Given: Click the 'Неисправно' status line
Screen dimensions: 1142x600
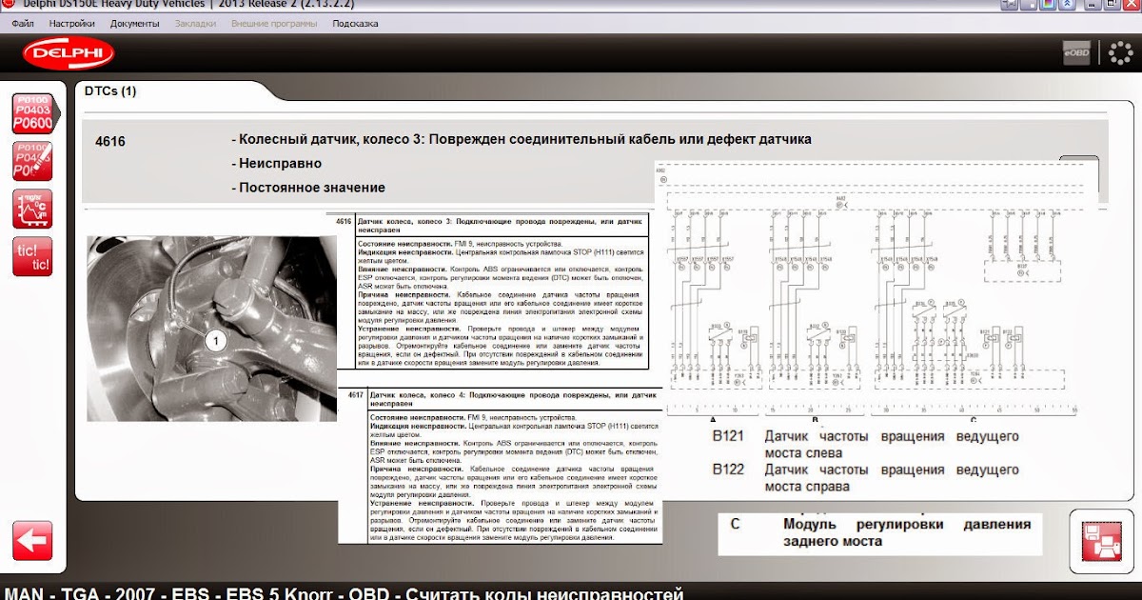Looking at the screenshot, I should [x=276, y=164].
